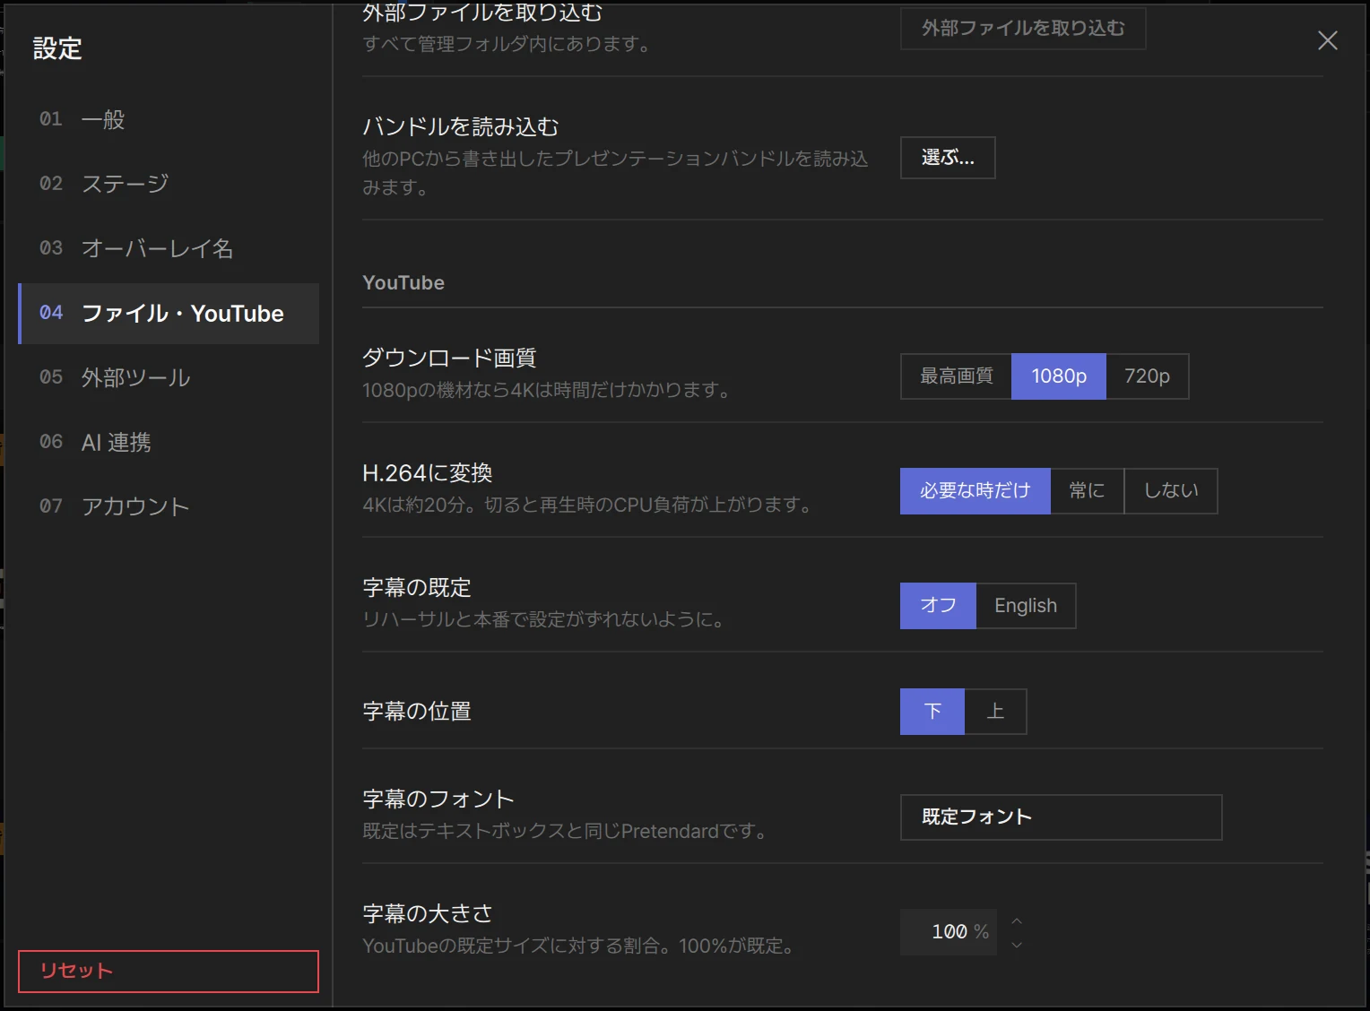The height and width of the screenshot is (1011, 1370).
Task: Place subtitles at the bottom with 下
Action: coord(932,712)
